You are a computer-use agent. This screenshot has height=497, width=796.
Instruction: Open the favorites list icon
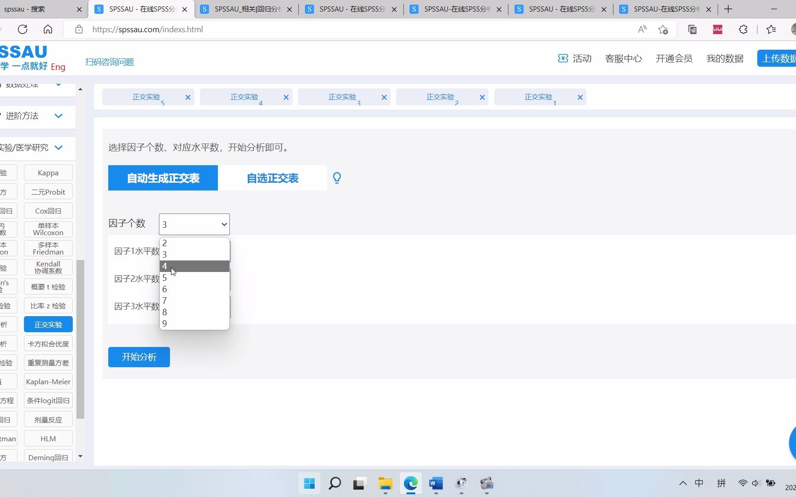click(x=771, y=29)
